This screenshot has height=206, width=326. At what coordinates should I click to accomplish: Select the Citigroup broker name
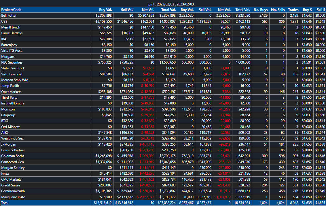point(8,115)
